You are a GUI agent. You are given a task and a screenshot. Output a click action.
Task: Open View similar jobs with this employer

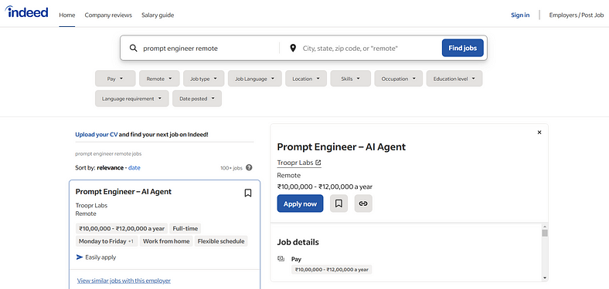(124, 281)
